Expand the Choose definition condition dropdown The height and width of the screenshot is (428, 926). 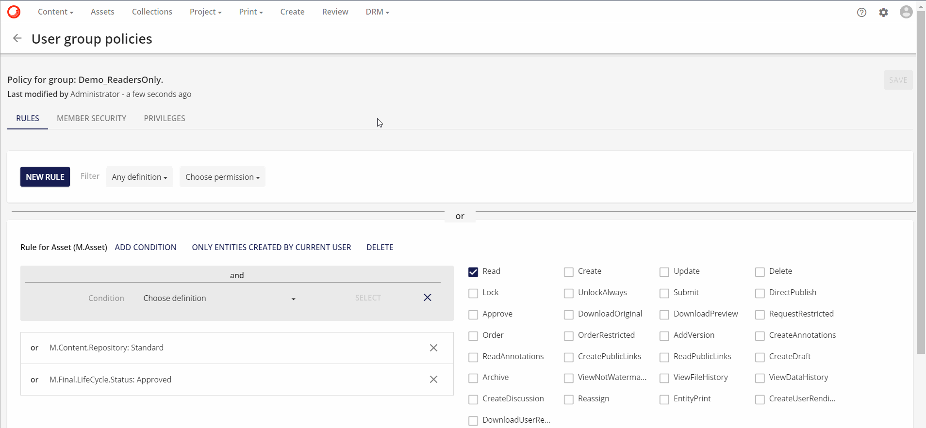tap(219, 298)
